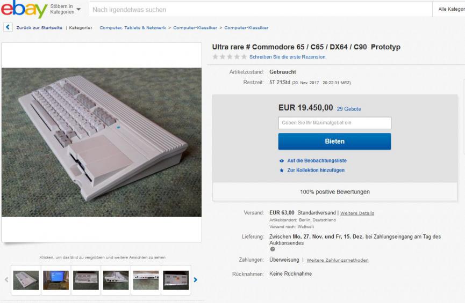Click the eBay logo
The image size is (465, 303).
(x=24, y=9)
